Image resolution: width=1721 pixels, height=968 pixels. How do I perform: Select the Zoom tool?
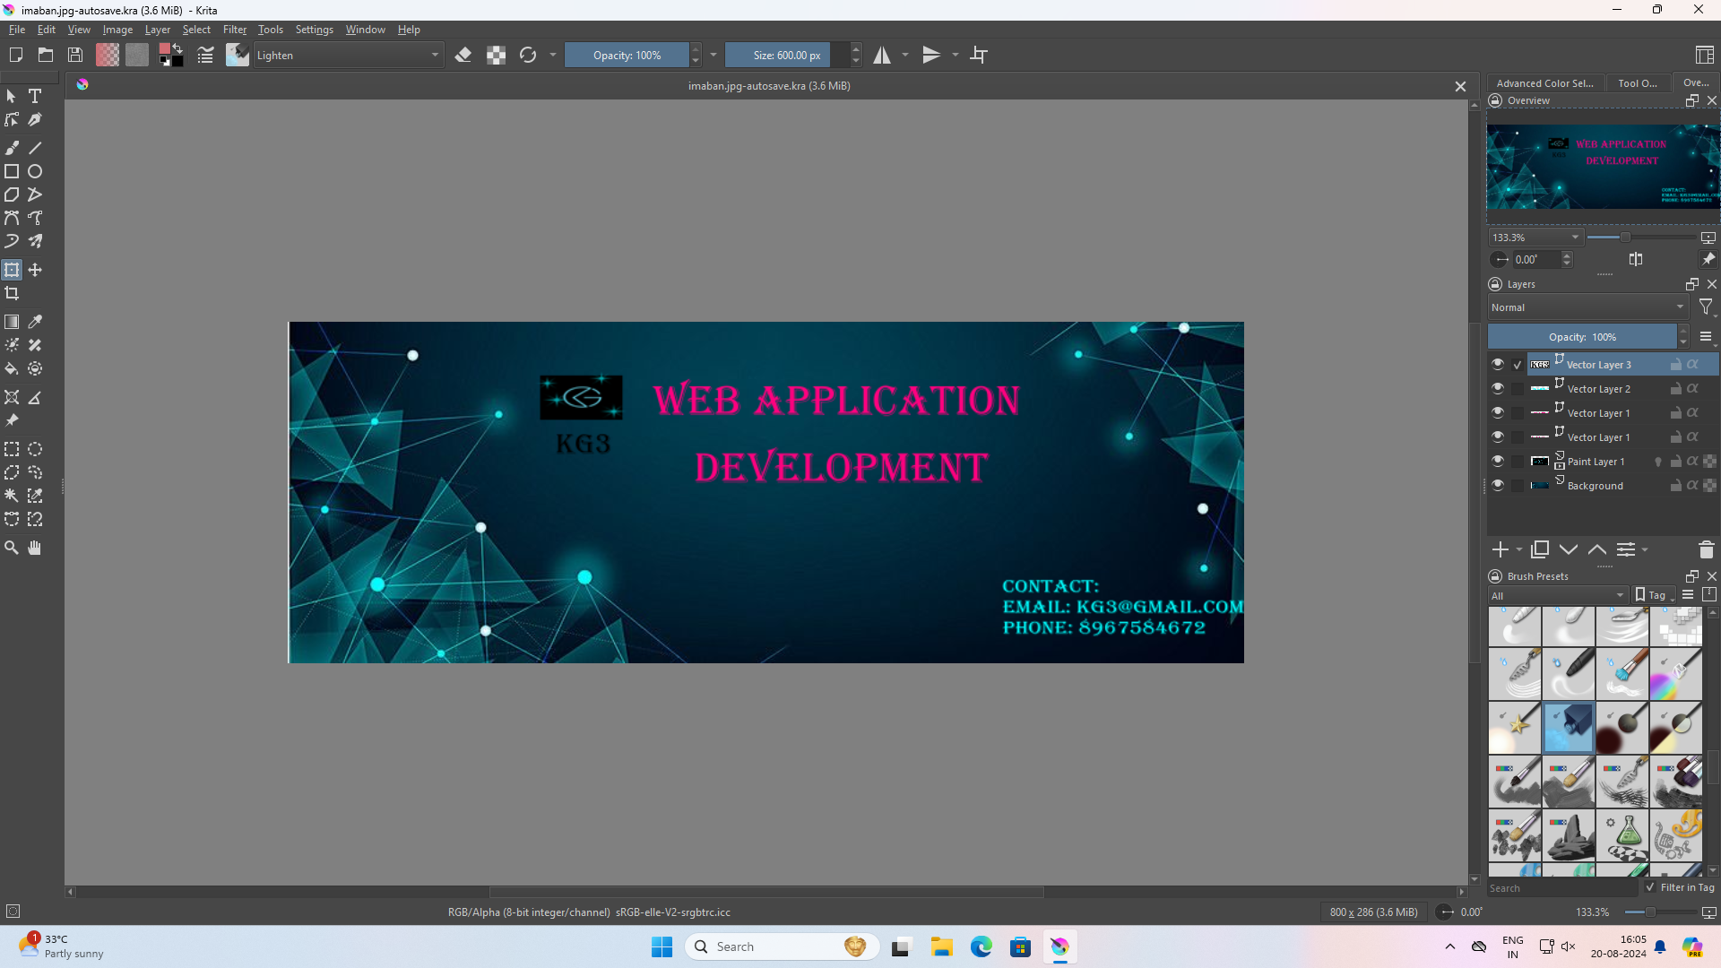[x=12, y=548]
